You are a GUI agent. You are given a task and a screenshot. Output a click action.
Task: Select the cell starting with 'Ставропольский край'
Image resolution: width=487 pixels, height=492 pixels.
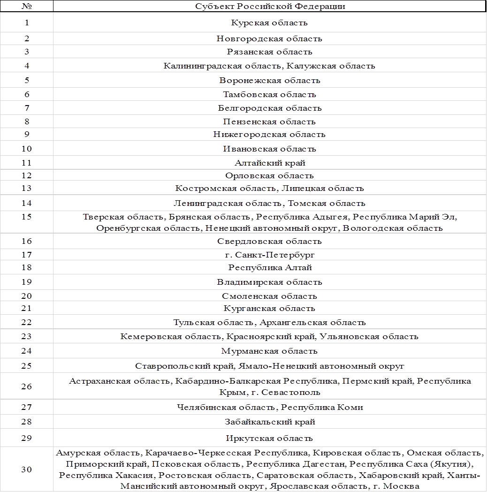270,365
